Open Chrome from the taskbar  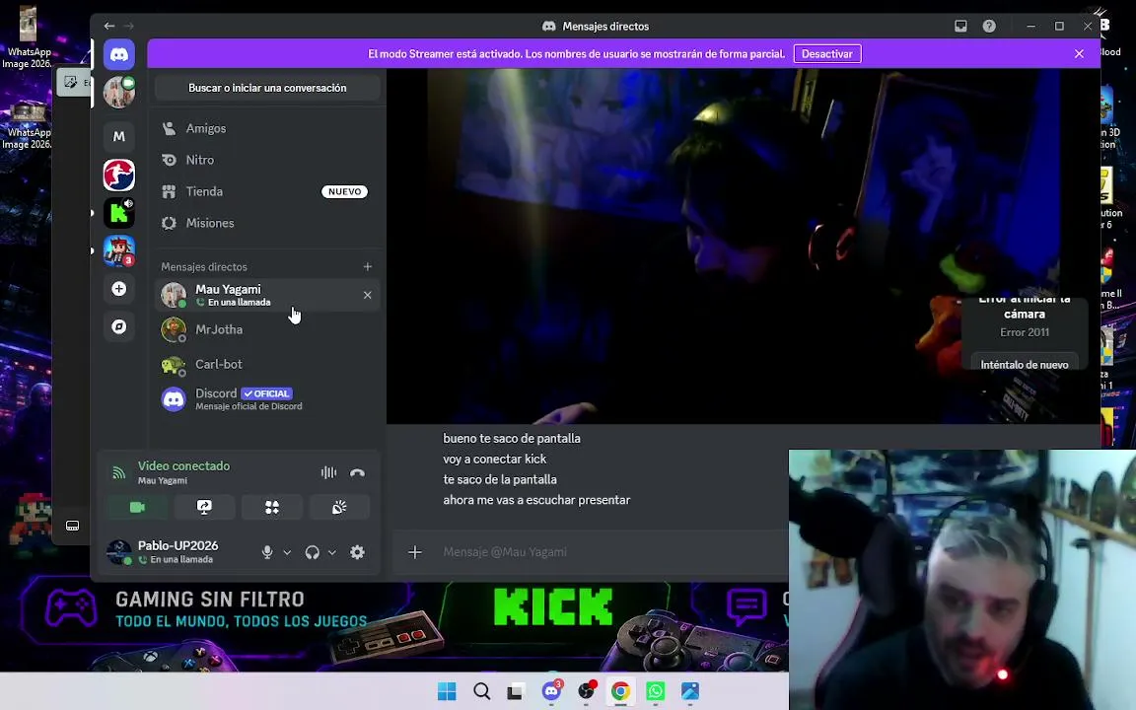pos(620,691)
